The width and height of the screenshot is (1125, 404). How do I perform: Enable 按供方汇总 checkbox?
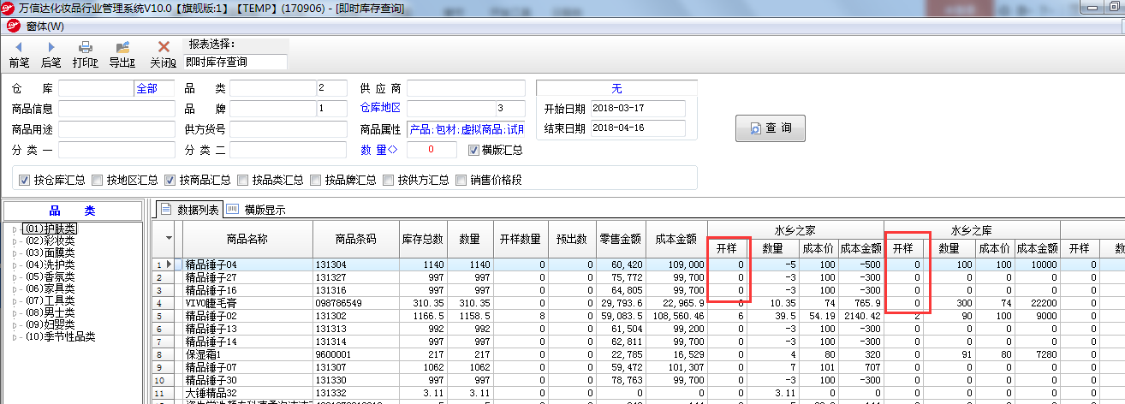coord(389,180)
